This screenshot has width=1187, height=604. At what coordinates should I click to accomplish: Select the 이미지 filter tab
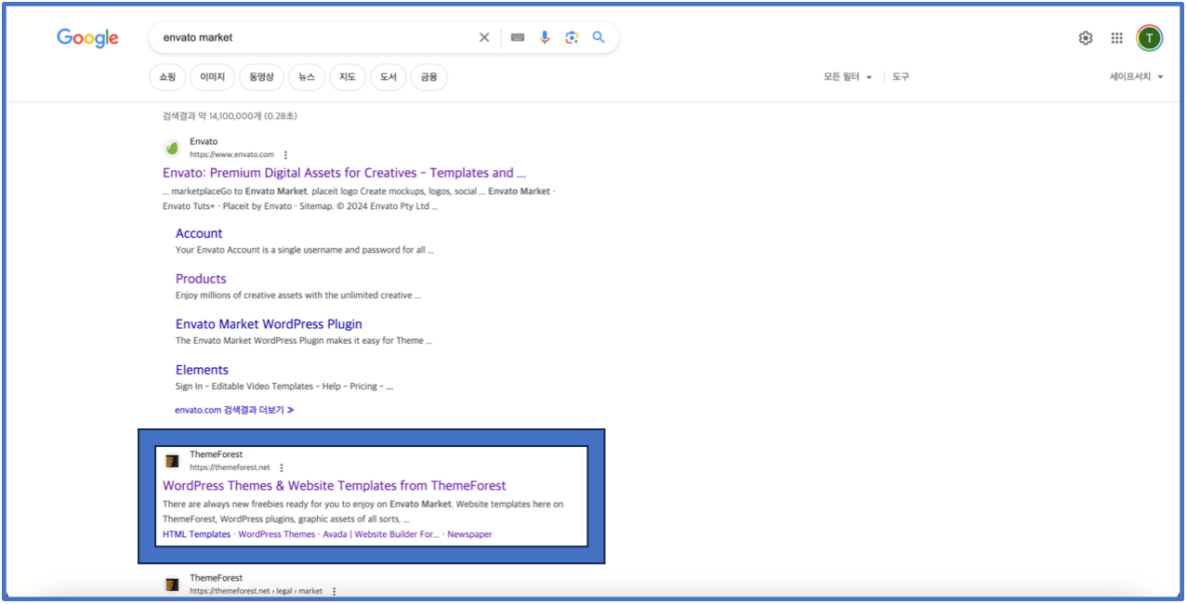point(212,77)
